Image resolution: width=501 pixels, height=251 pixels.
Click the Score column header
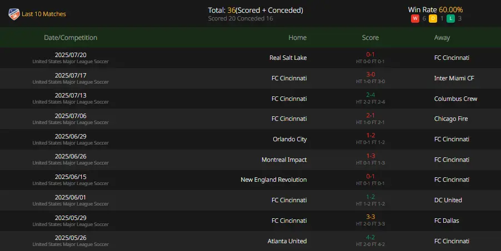(370, 38)
